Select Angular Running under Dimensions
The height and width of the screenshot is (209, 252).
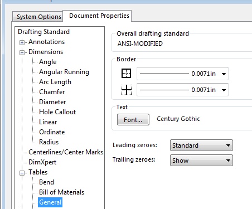pyautogui.click(x=64, y=72)
